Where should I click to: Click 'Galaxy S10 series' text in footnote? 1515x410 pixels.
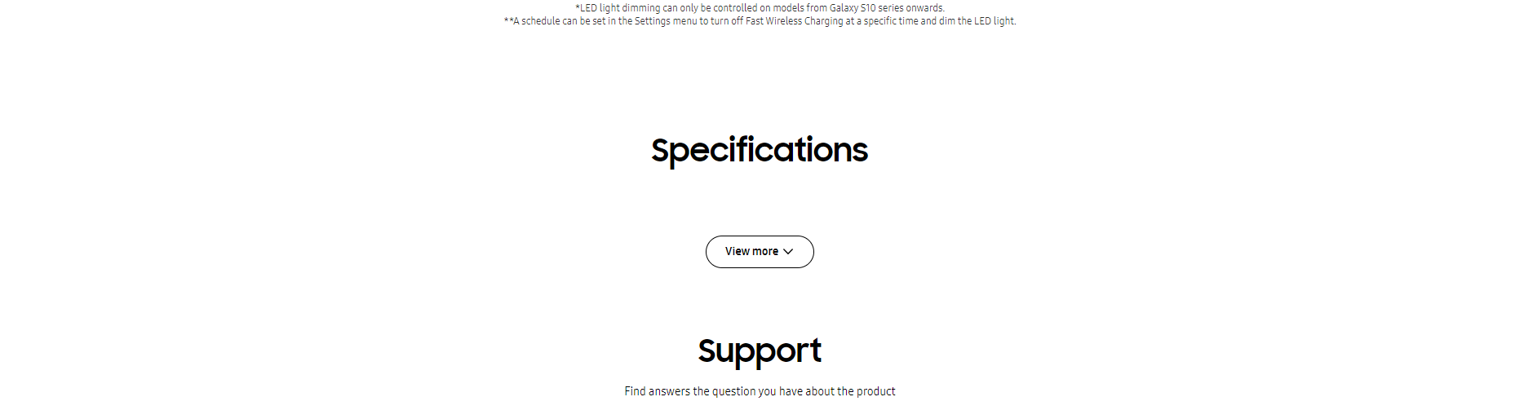pos(866,8)
